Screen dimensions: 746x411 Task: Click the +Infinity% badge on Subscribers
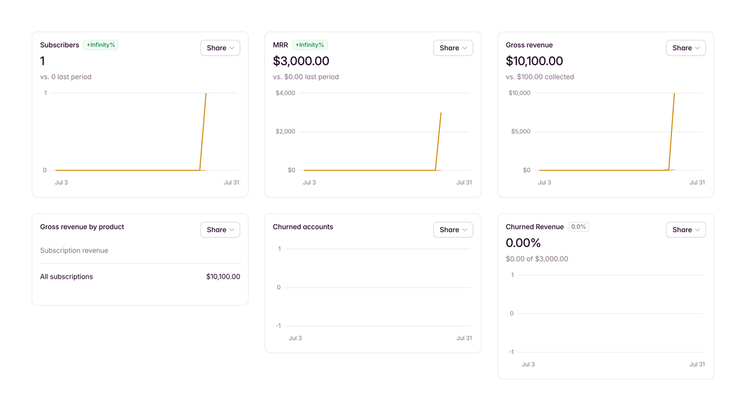[101, 45]
